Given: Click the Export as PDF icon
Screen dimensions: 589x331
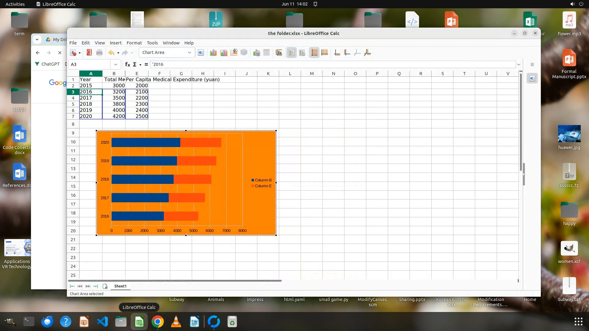Looking at the screenshot, I should [89, 53].
